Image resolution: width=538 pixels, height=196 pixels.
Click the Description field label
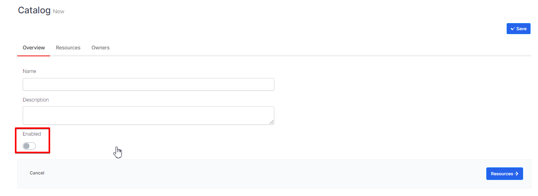tap(36, 100)
